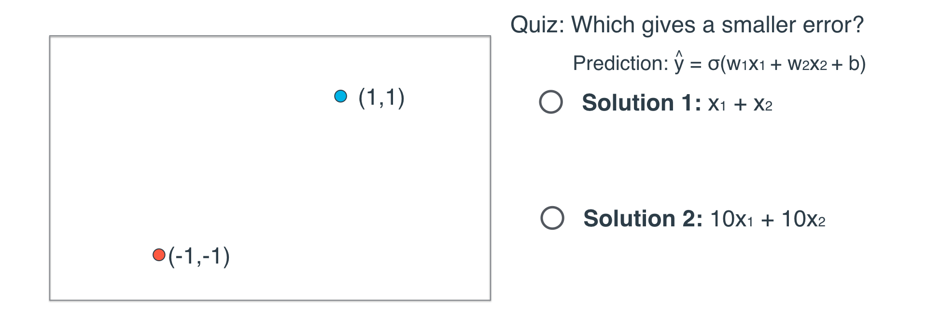Select the Solution 2 radio button
Viewport: 927px width, 320px height.
tap(552, 218)
